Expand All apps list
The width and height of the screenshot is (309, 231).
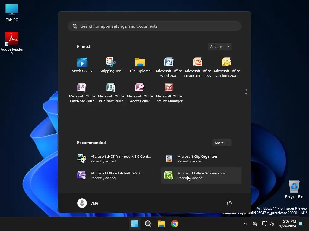pos(220,47)
